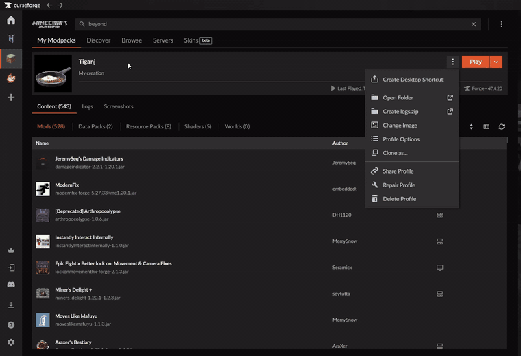Image resolution: width=521 pixels, height=356 pixels.
Task: Select the Minecraft game icon in sidebar
Action: [x=11, y=59]
